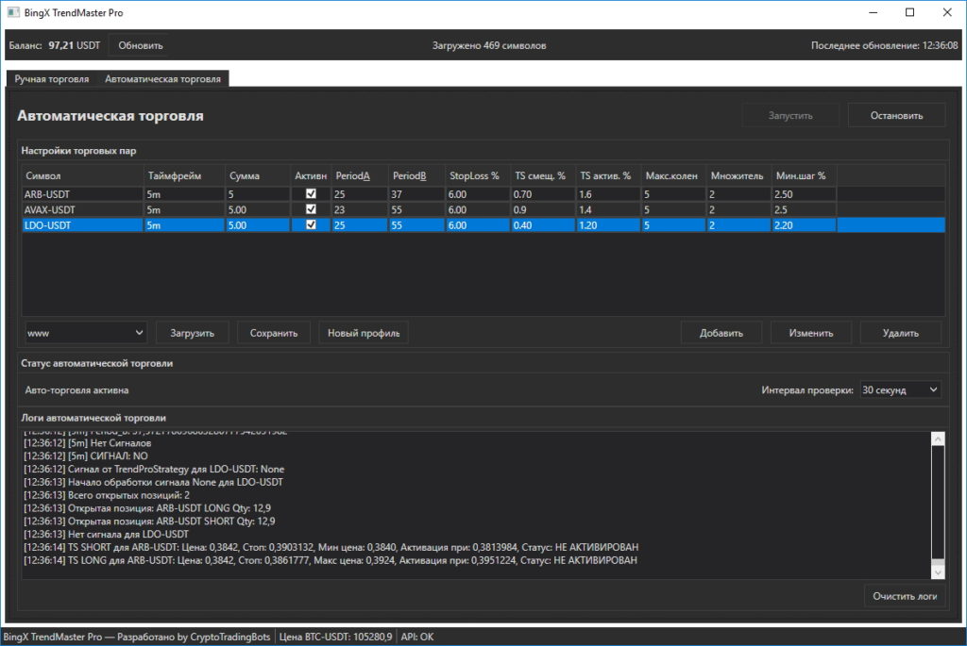Open the www profile dropdown

pyautogui.click(x=85, y=332)
